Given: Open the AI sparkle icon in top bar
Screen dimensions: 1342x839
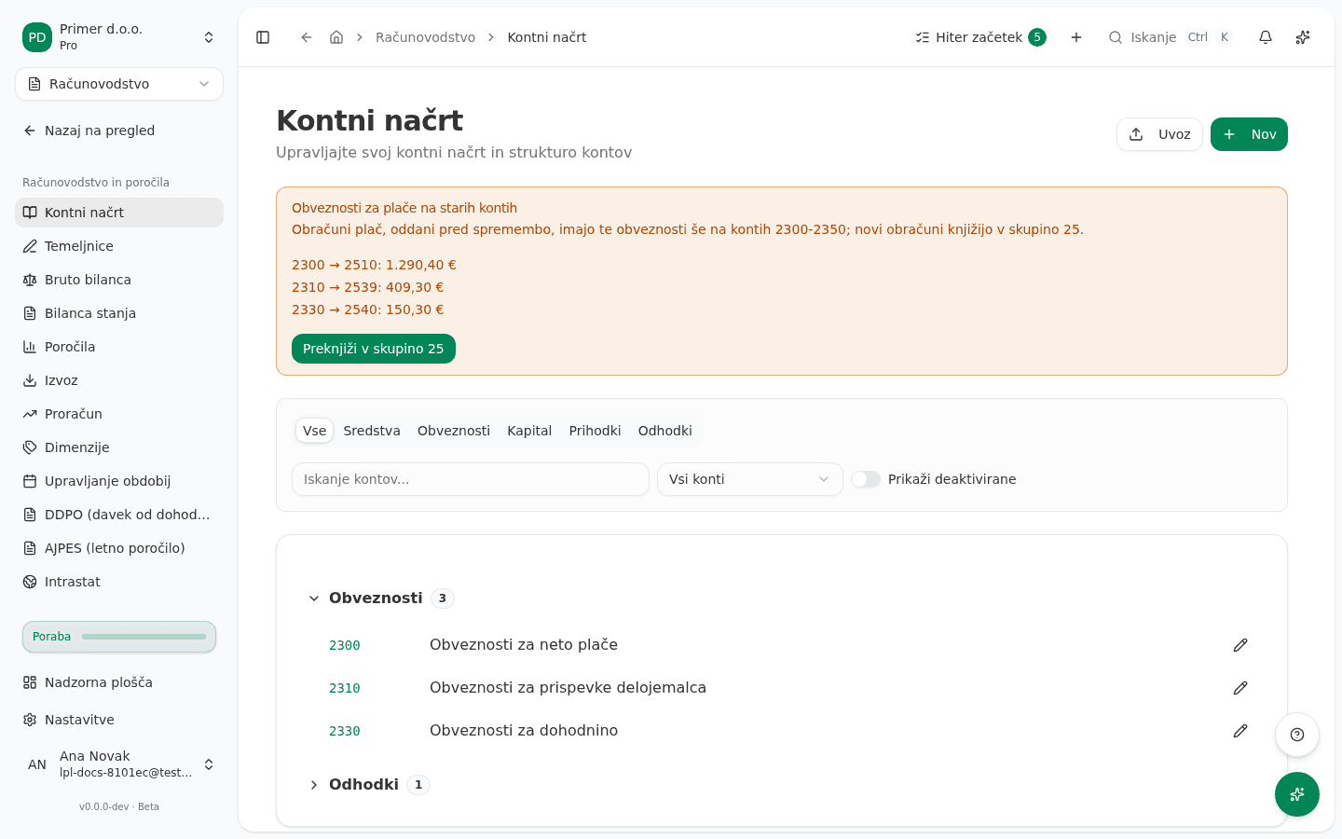Looking at the screenshot, I should pos(1303,37).
